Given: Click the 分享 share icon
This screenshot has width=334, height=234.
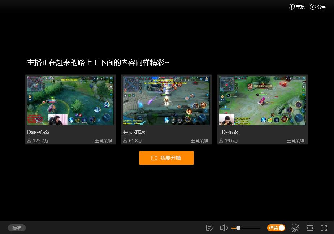Looking at the screenshot, I should (313, 7).
